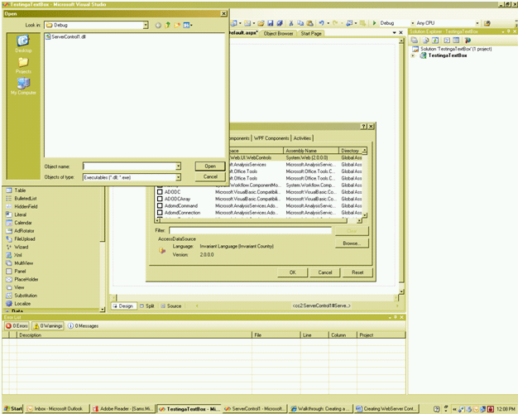518x414 pixels.
Task: Click in the Object name field
Action: tap(128, 166)
